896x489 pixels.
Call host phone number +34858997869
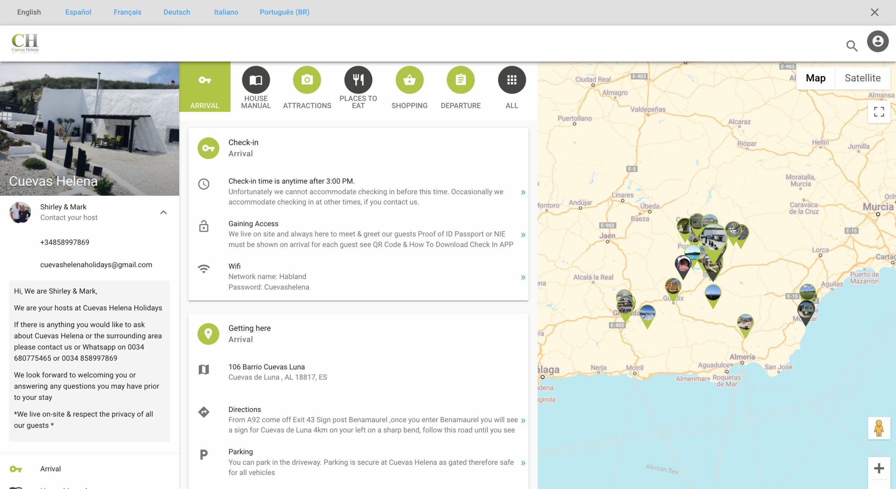(65, 242)
